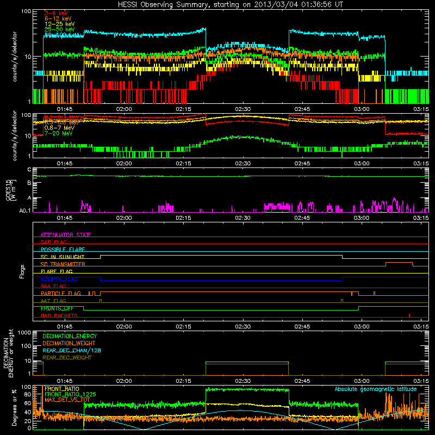The width and height of the screenshot is (435, 435).
Task: Click the HESSI Observing Summary title
Action: (231, 4)
